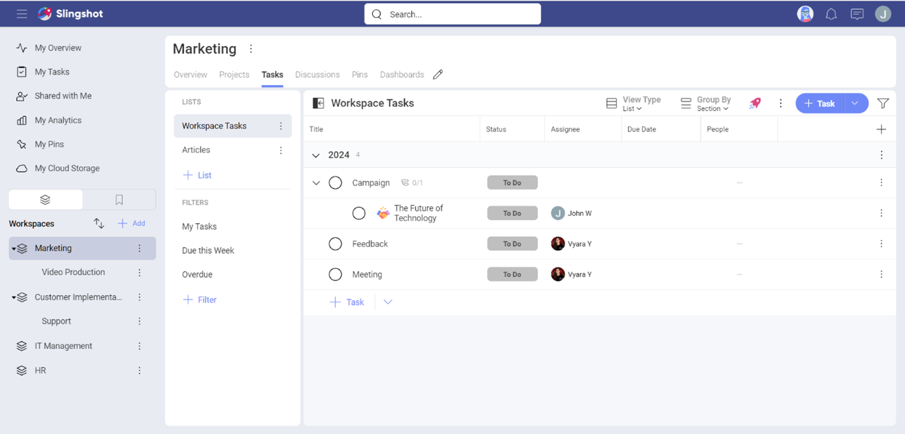This screenshot has height=434, width=905.
Task: Click the rocket boost icon
Action: (x=754, y=103)
